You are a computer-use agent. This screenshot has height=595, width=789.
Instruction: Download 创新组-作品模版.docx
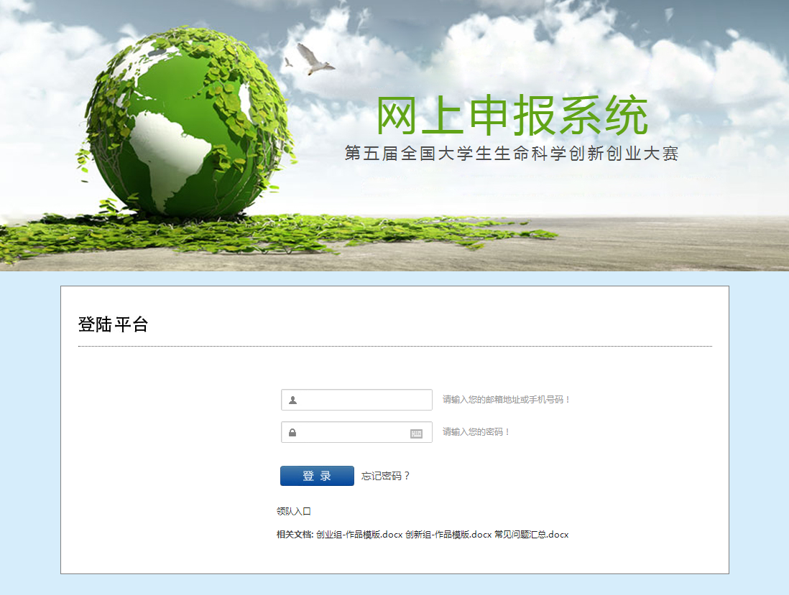pyautogui.click(x=448, y=535)
